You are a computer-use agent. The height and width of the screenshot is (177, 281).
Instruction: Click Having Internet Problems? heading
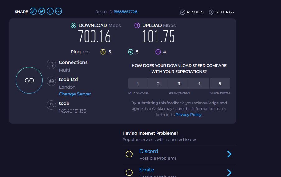pyautogui.click(x=150, y=133)
